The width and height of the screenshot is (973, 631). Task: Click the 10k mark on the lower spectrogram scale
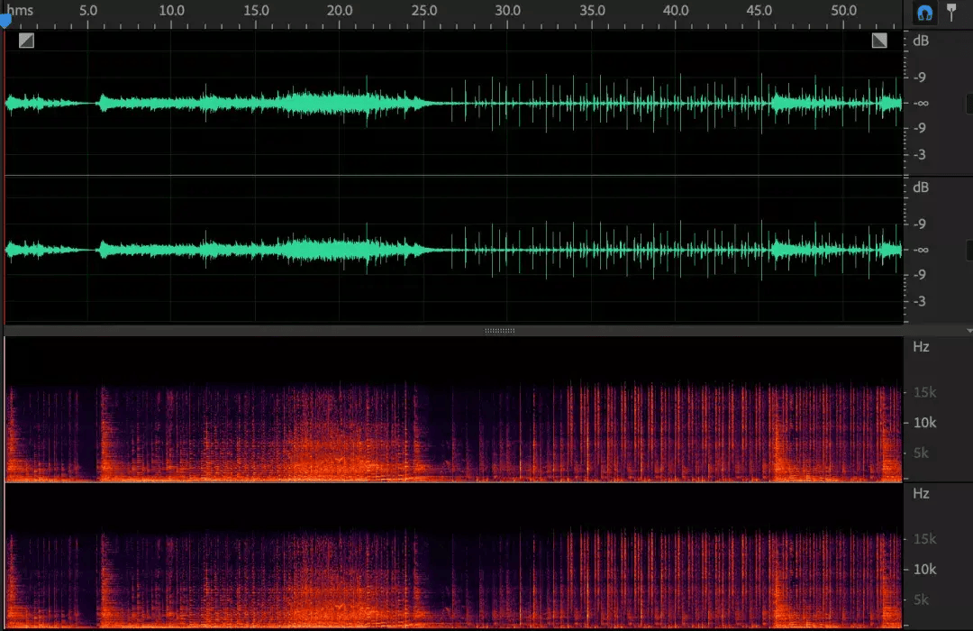coord(924,569)
